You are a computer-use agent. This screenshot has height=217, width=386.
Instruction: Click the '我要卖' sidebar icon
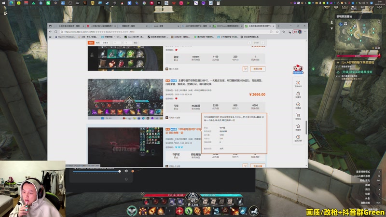point(298,106)
